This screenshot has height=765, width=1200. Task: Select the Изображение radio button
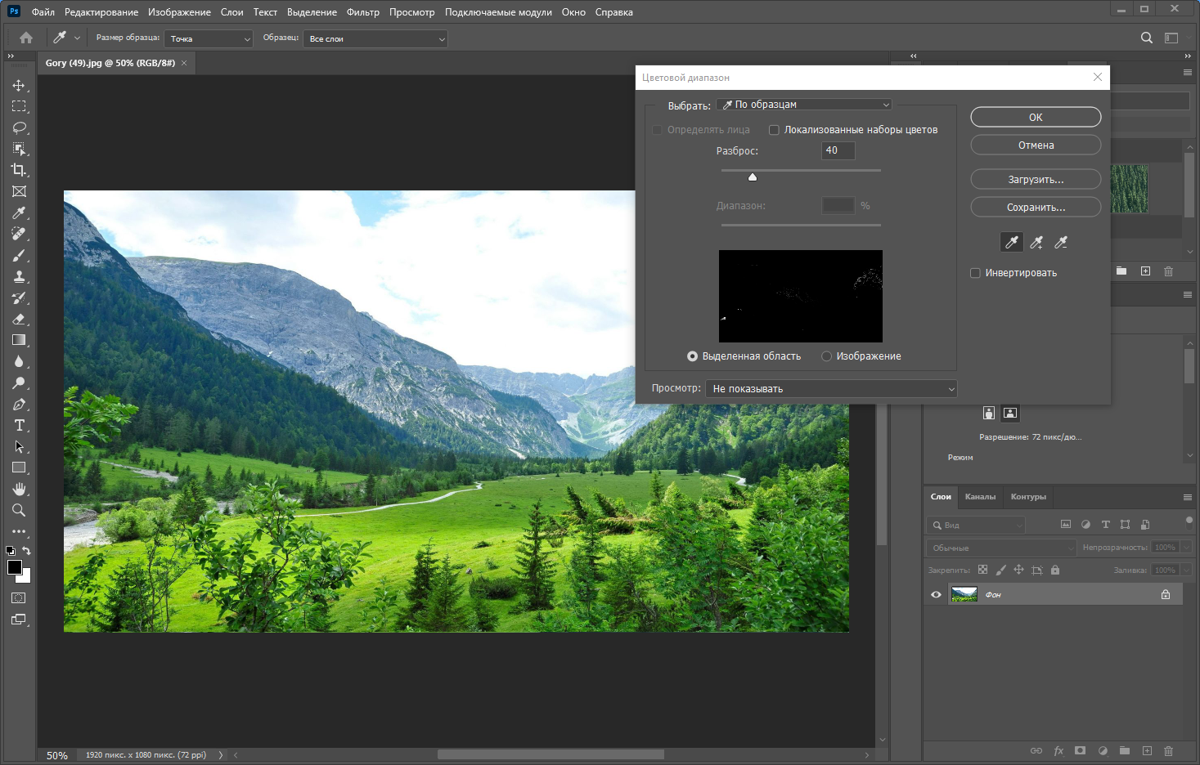(826, 356)
